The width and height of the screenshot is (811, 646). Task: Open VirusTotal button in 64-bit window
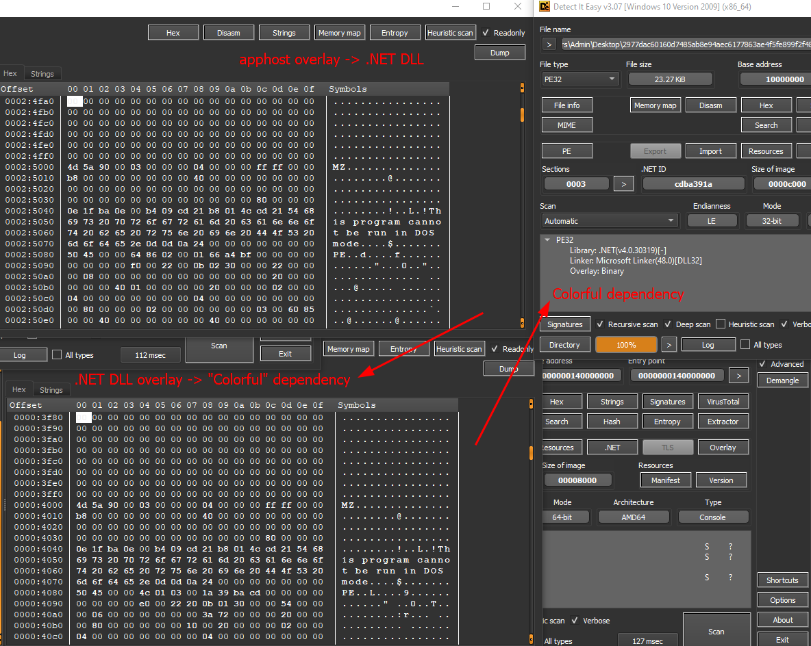click(x=723, y=402)
